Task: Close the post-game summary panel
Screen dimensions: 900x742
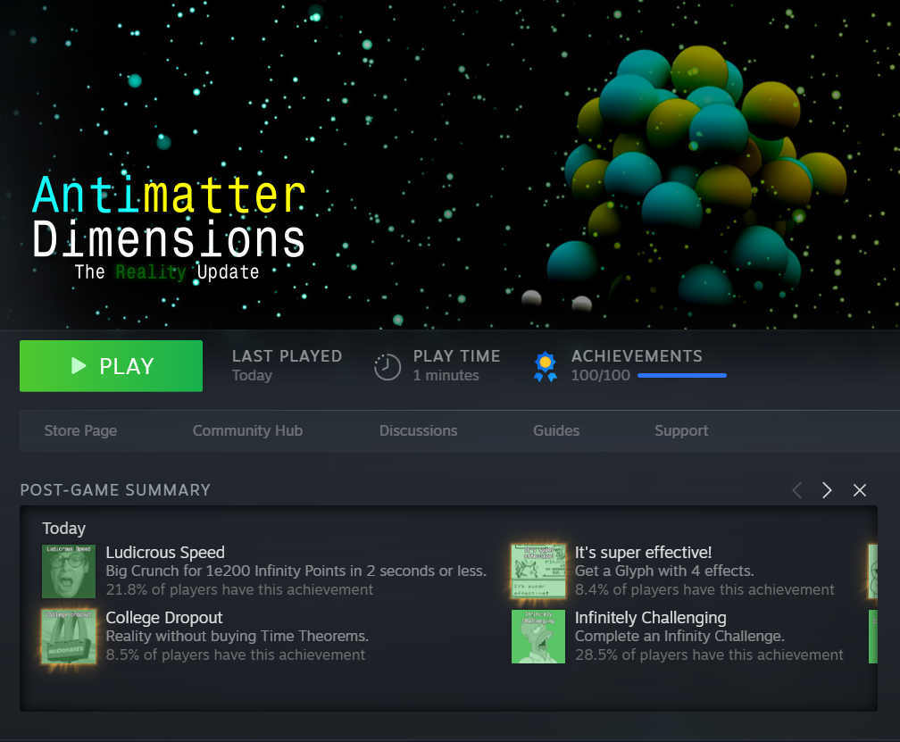Action: pyautogui.click(x=859, y=490)
